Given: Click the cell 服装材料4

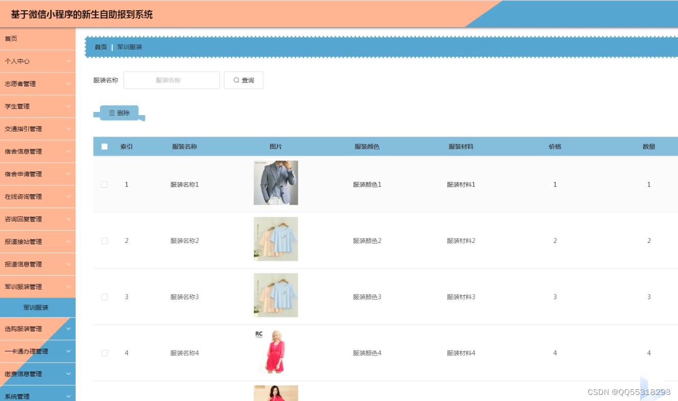Looking at the screenshot, I should click(461, 353).
